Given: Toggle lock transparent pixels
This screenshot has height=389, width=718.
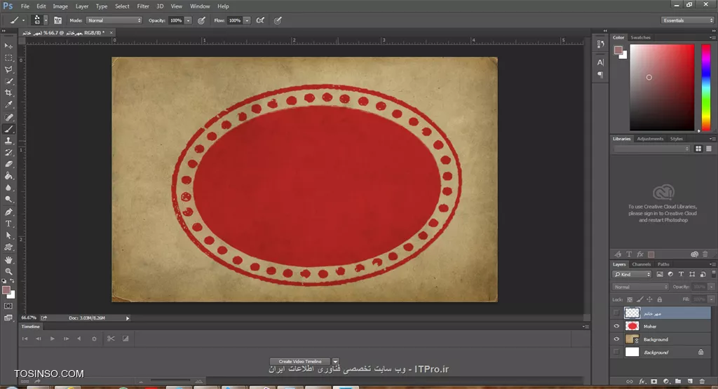Looking at the screenshot, I should click(630, 299).
